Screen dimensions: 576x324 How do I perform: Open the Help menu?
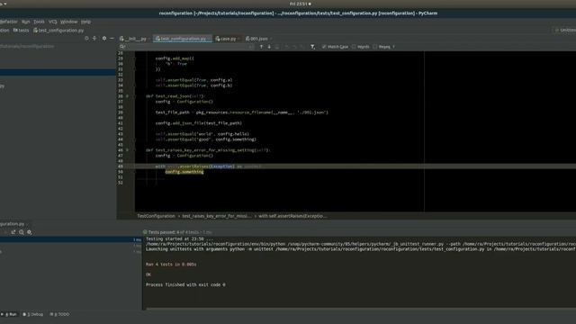85,22
